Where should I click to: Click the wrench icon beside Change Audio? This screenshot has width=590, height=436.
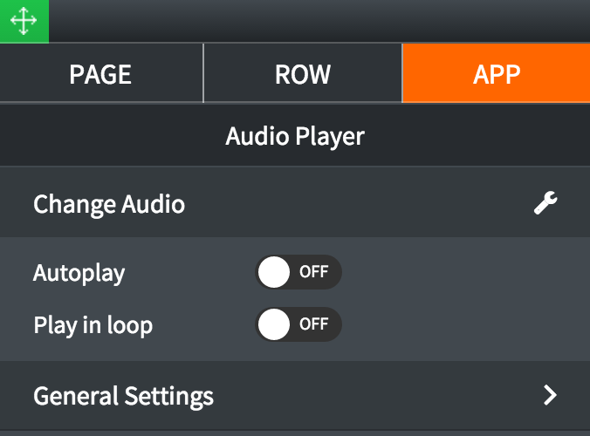coord(545,204)
